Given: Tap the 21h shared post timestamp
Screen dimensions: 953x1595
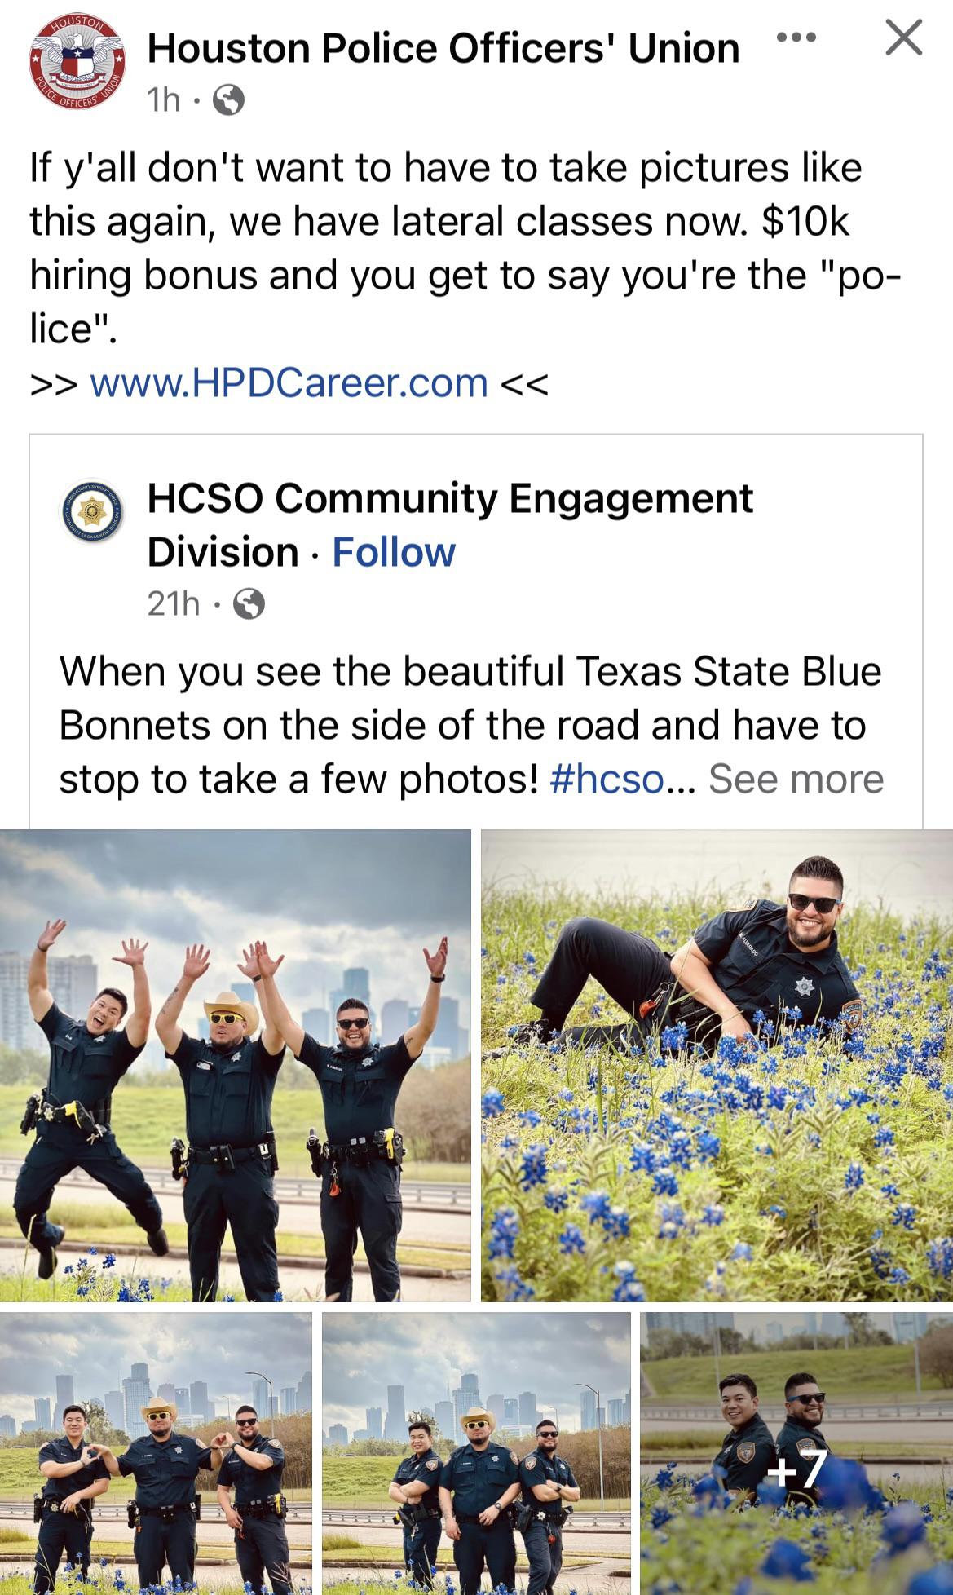Looking at the screenshot, I should [174, 604].
